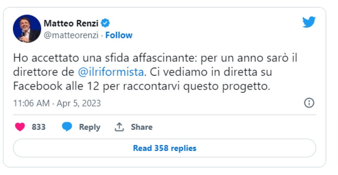This screenshot has width=338, height=175.
Task: Like the tweet with the heart icon
Action: (20, 127)
